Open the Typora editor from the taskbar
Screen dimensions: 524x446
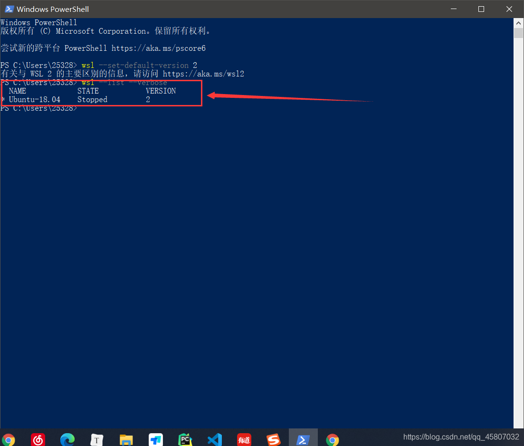[96, 440]
